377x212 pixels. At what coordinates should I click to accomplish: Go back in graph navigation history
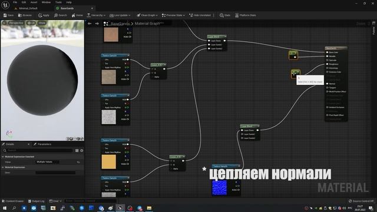[90, 24]
